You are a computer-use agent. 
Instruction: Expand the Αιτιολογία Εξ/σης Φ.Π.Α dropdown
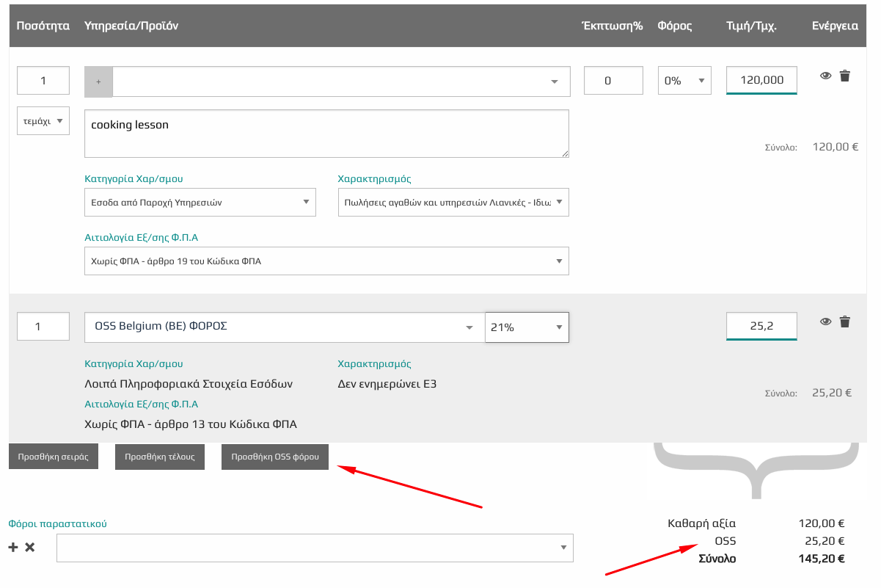326,261
